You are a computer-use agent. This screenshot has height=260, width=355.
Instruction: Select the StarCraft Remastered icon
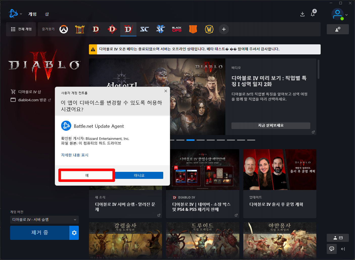tap(145, 29)
